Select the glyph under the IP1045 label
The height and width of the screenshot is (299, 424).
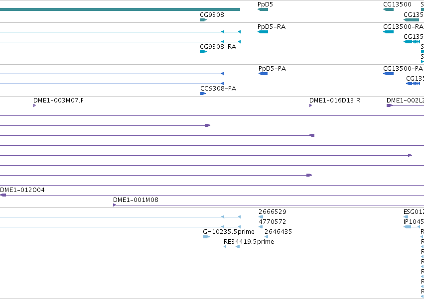click(x=412, y=227)
